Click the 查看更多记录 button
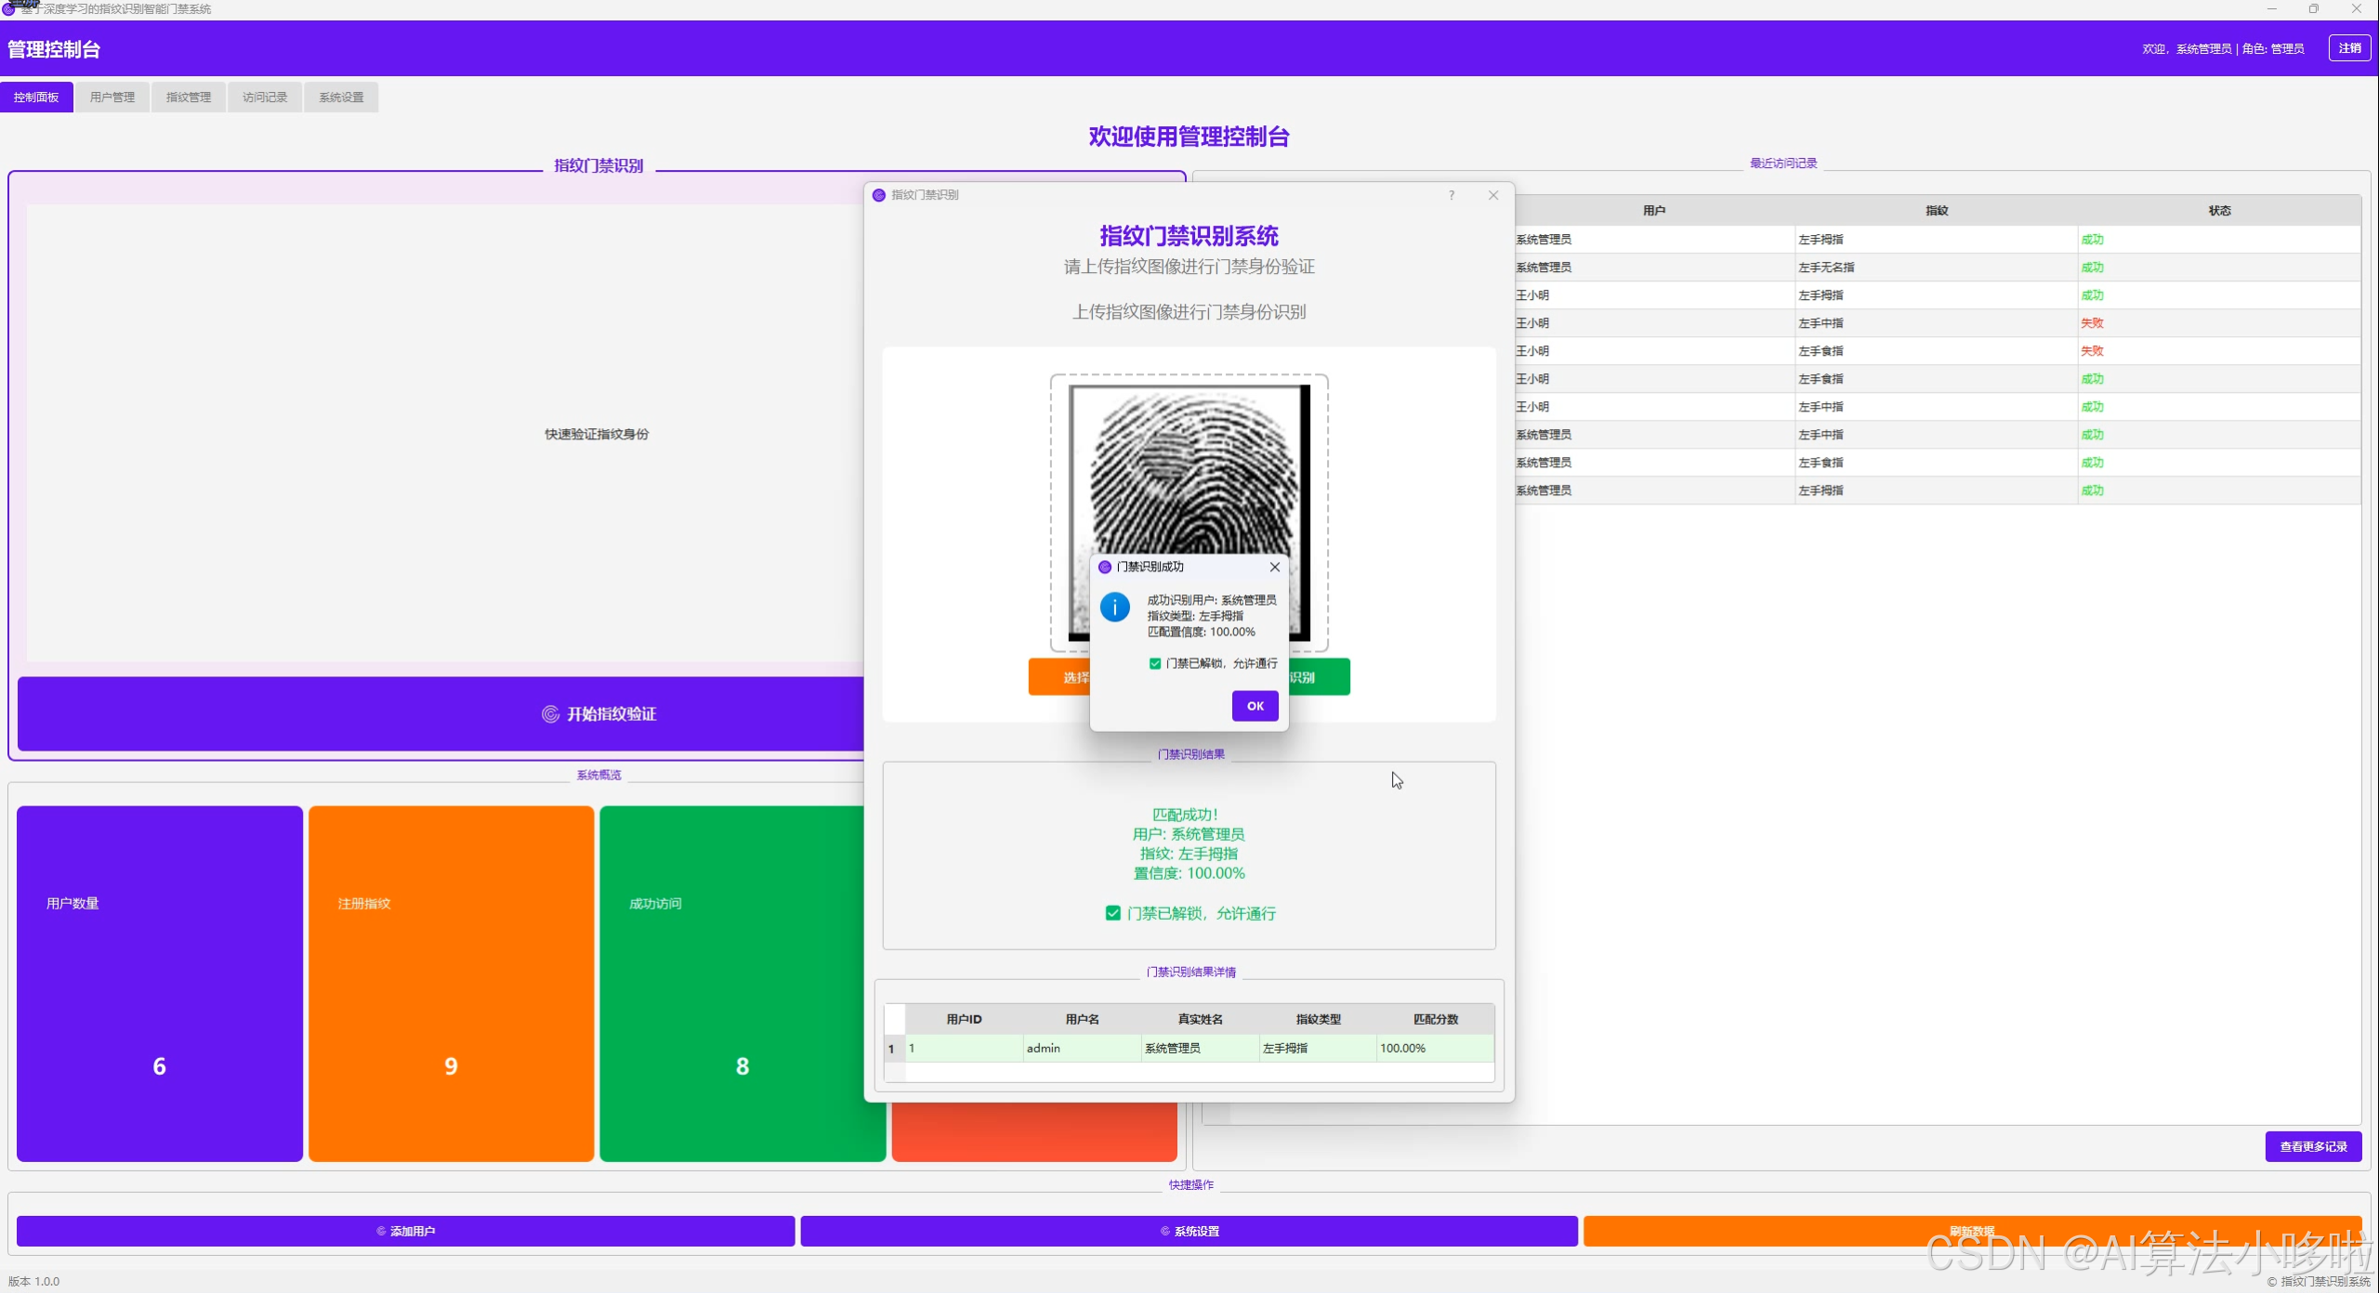This screenshot has width=2379, height=1293. [2313, 1146]
